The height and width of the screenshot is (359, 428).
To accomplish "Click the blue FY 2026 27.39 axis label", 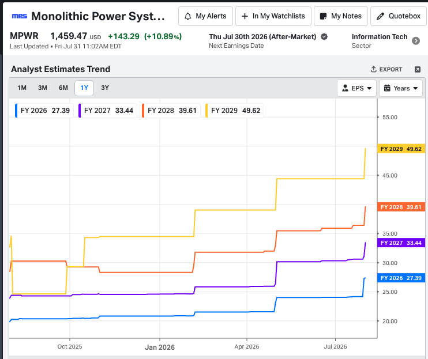I will pyautogui.click(x=401, y=278).
